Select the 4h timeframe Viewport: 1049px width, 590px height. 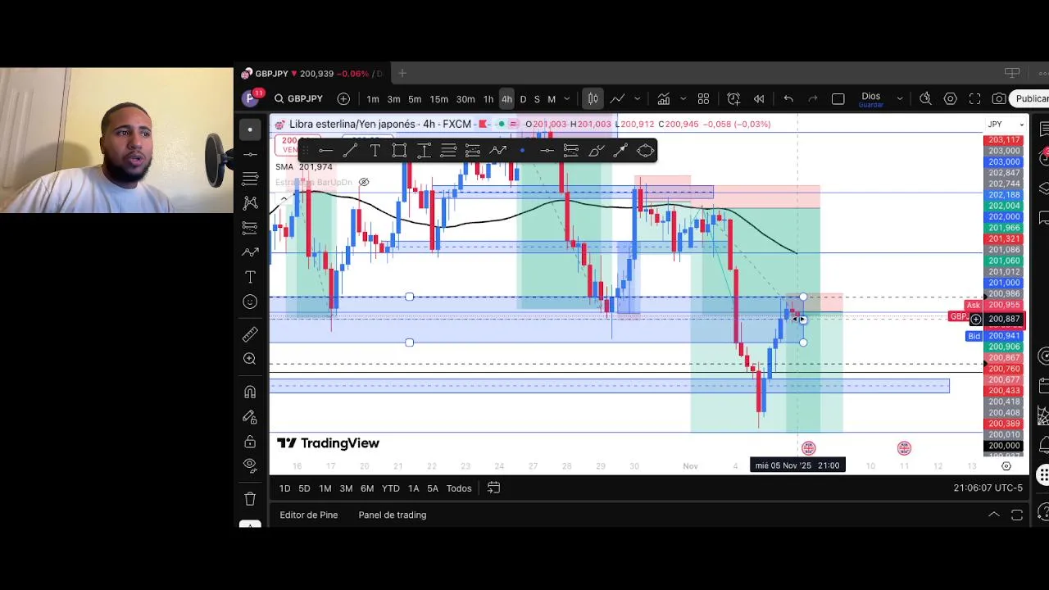(x=506, y=99)
